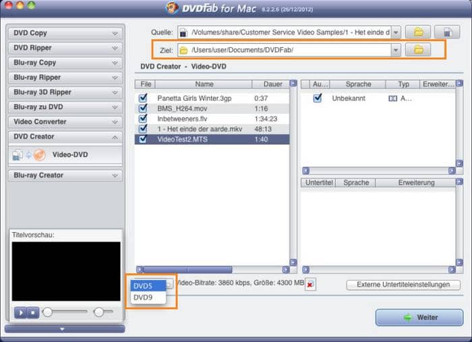The image size is (472, 342).
Task: Browse for target folder next to Ziel
Action: [x=418, y=50]
